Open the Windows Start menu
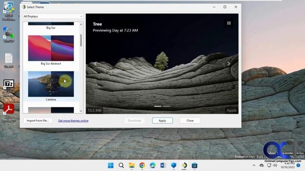This screenshot has height=171, width=305. [x=111, y=165]
